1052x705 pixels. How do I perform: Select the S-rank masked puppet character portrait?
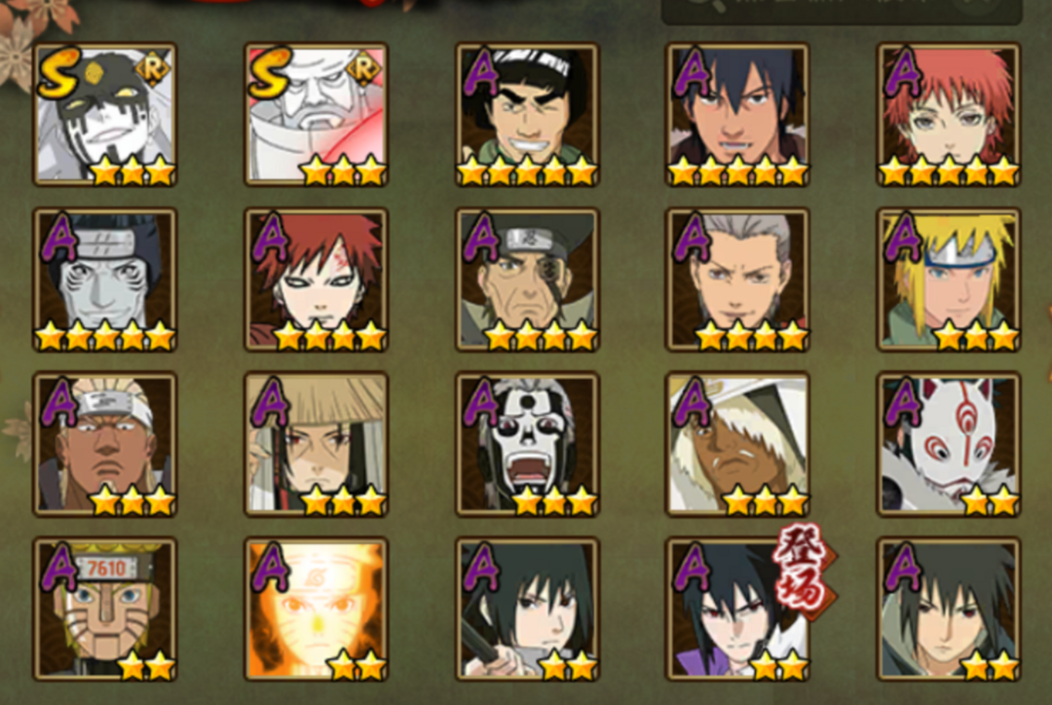tap(105, 114)
